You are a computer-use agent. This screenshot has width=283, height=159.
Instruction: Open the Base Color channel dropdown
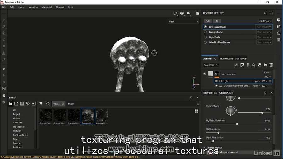pos(211,65)
